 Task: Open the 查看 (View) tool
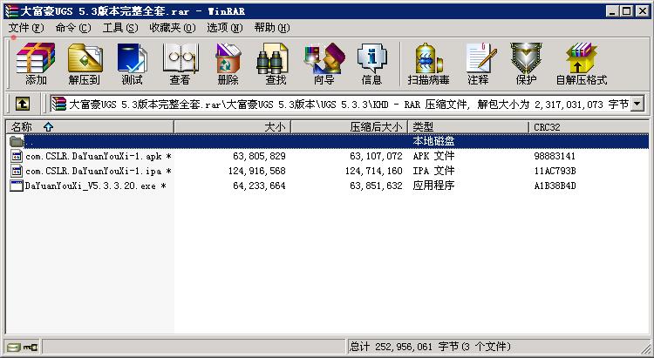(180, 64)
